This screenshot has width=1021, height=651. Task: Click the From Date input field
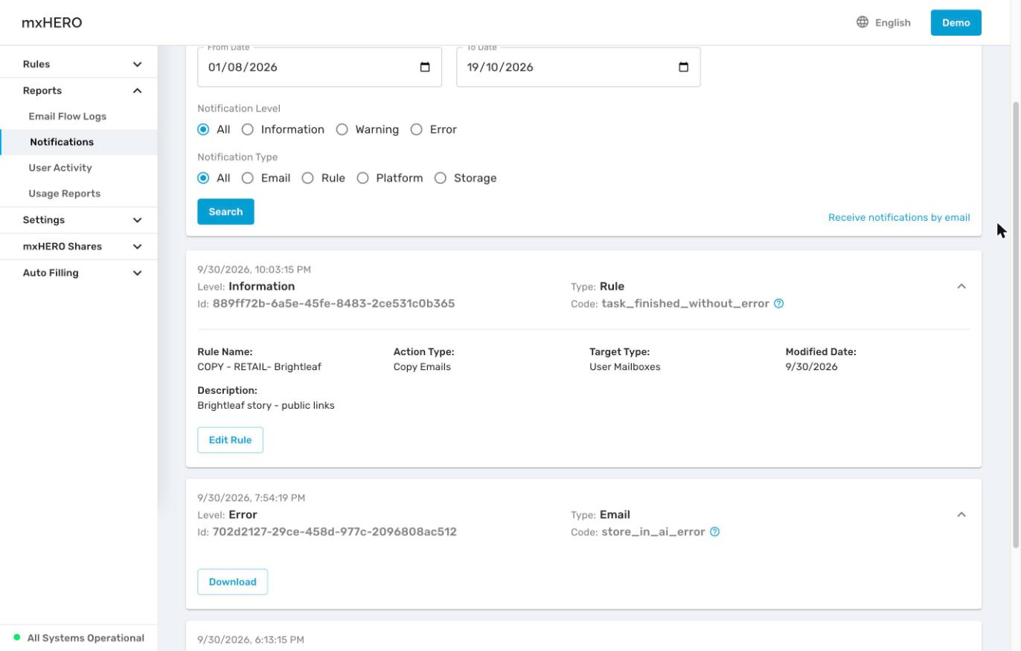[319, 67]
